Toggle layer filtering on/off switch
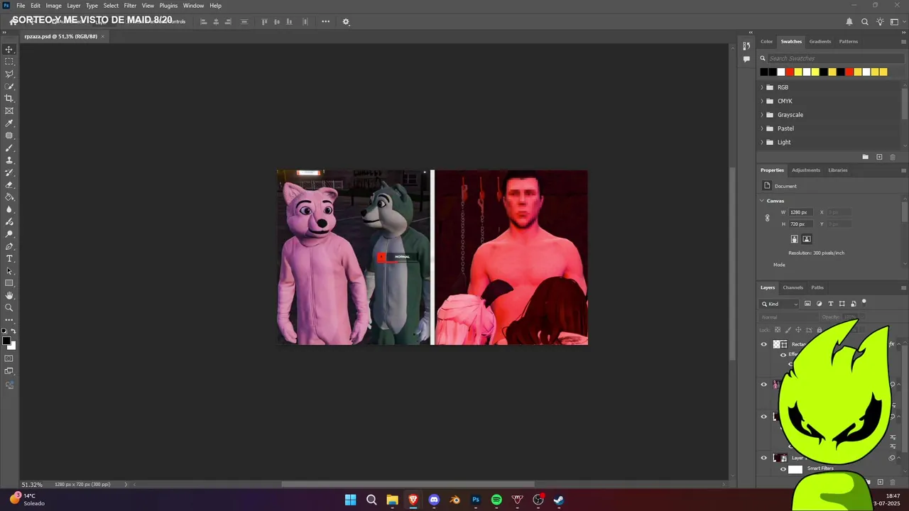The image size is (909, 511). tap(864, 302)
